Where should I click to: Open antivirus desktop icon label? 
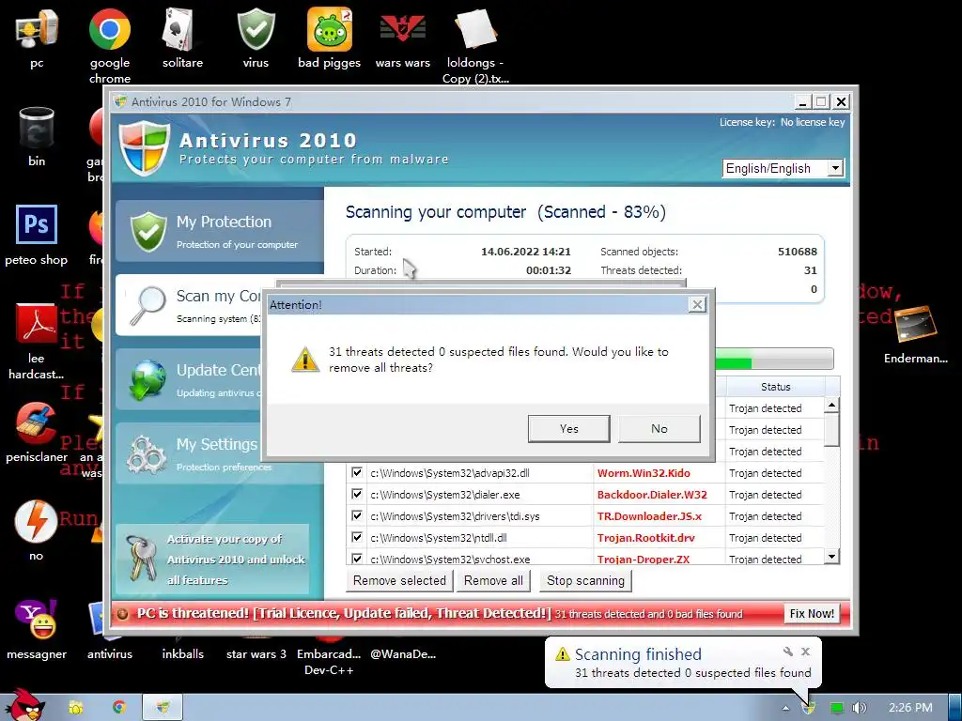pyautogui.click(x=109, y=653)
